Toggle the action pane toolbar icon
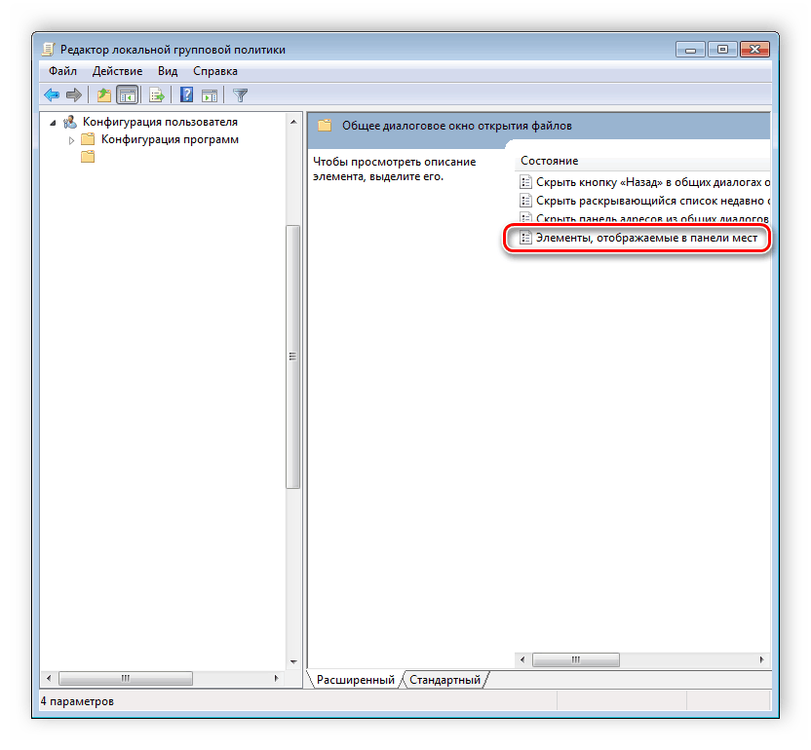 coord(209,94)
